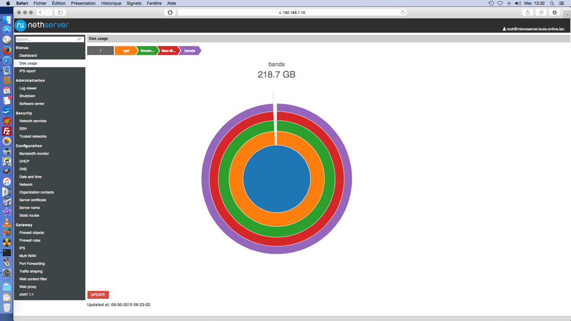
Task: Open App Store from the dock
Action: (x=7, y=30)
